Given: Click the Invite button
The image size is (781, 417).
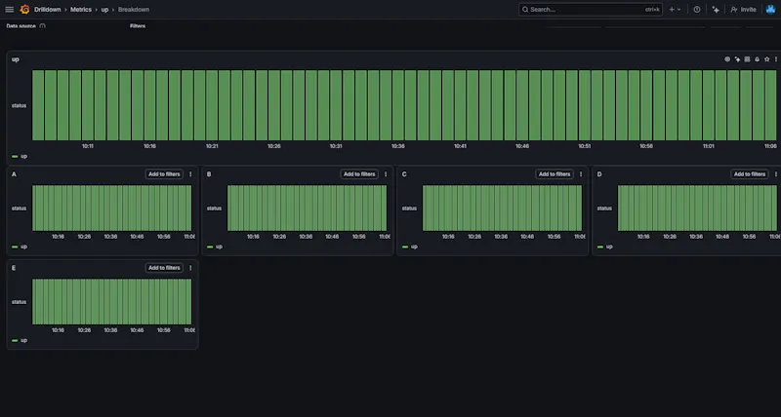Looking at the screenshot, I should [743, 10].
